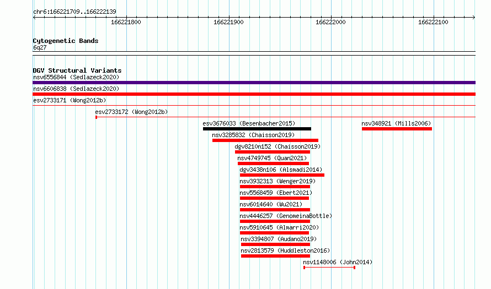
Task: Click the right arrow of coordinate ruler
Action: 473,17
